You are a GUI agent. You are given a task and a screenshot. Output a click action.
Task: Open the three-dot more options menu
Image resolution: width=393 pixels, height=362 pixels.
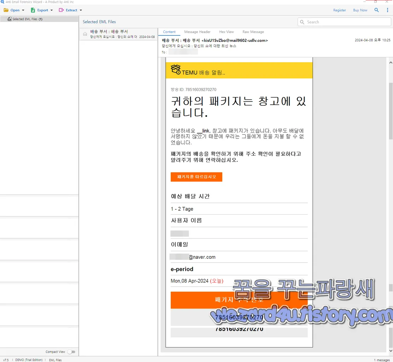pos(387,10)
